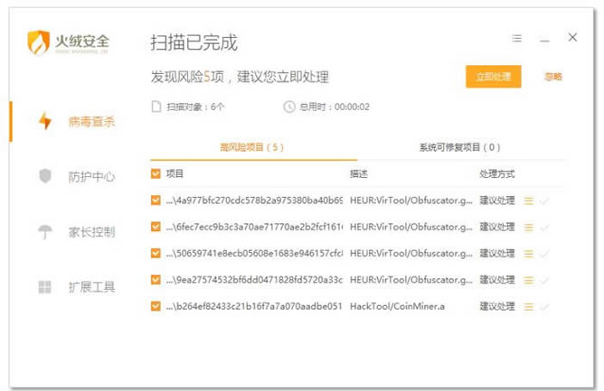The width and height of the screenshot is (604, 391).
Task: Click the details list icon for the 50659741 row
Action: (529, 254)
